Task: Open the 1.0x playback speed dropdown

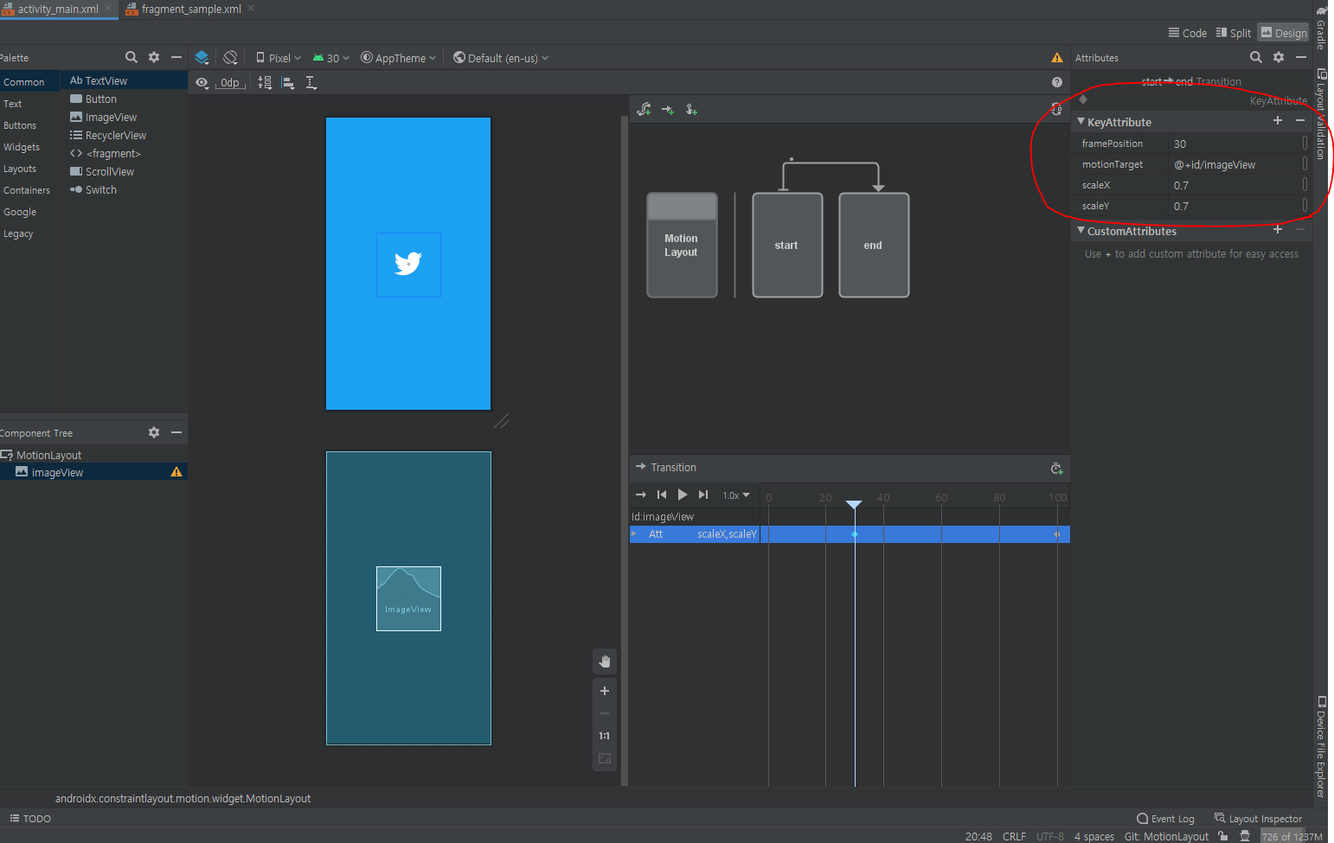Action: (736, 495)
